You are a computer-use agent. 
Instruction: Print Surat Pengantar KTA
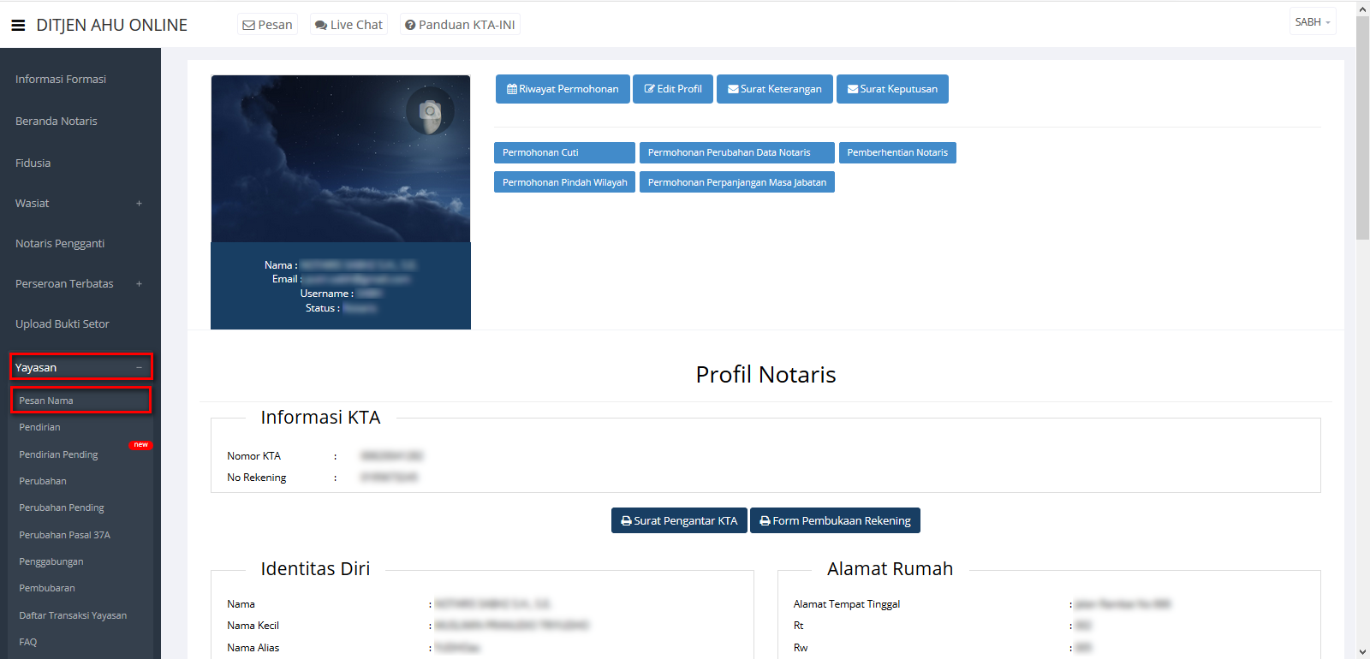(679, 520)
